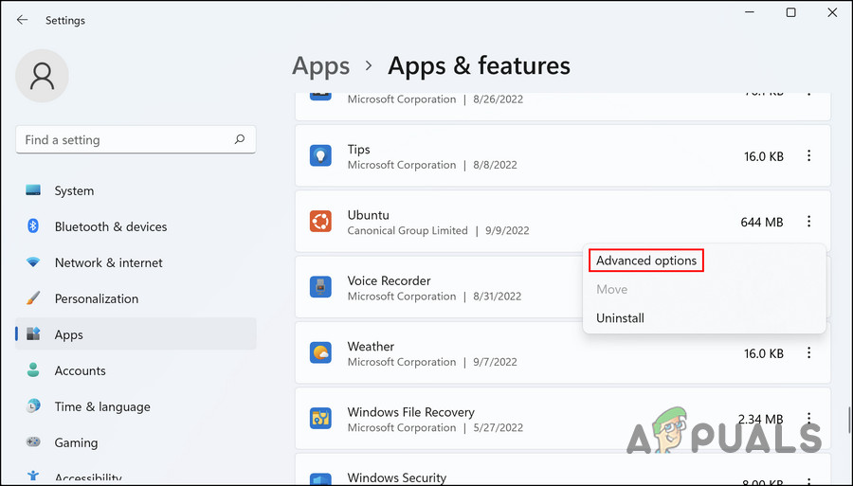Open Bluetooth & devices settings

coord(110,226)
